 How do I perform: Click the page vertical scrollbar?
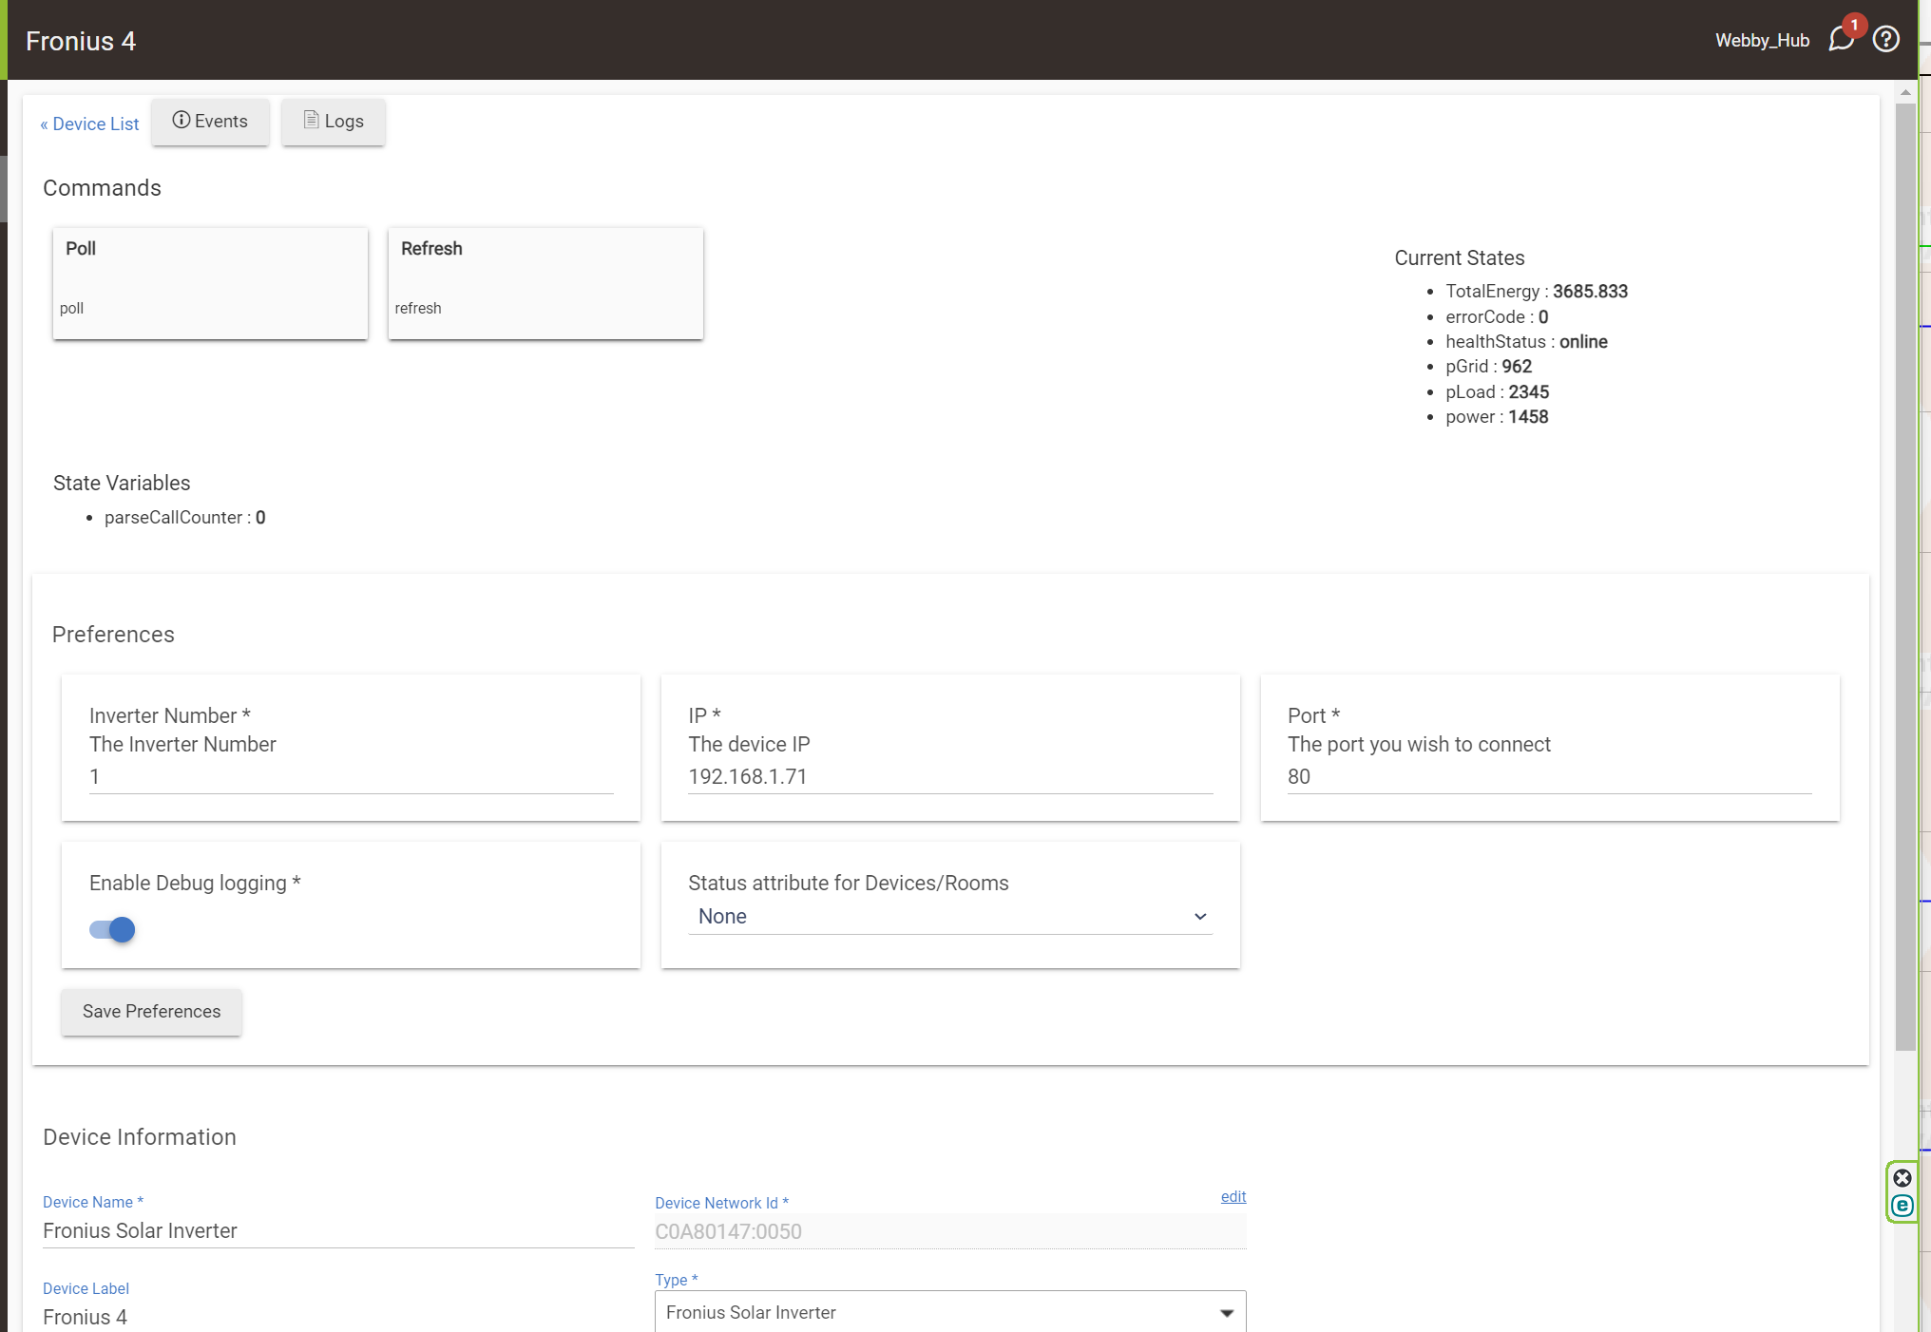click(x=1904, y=577)
